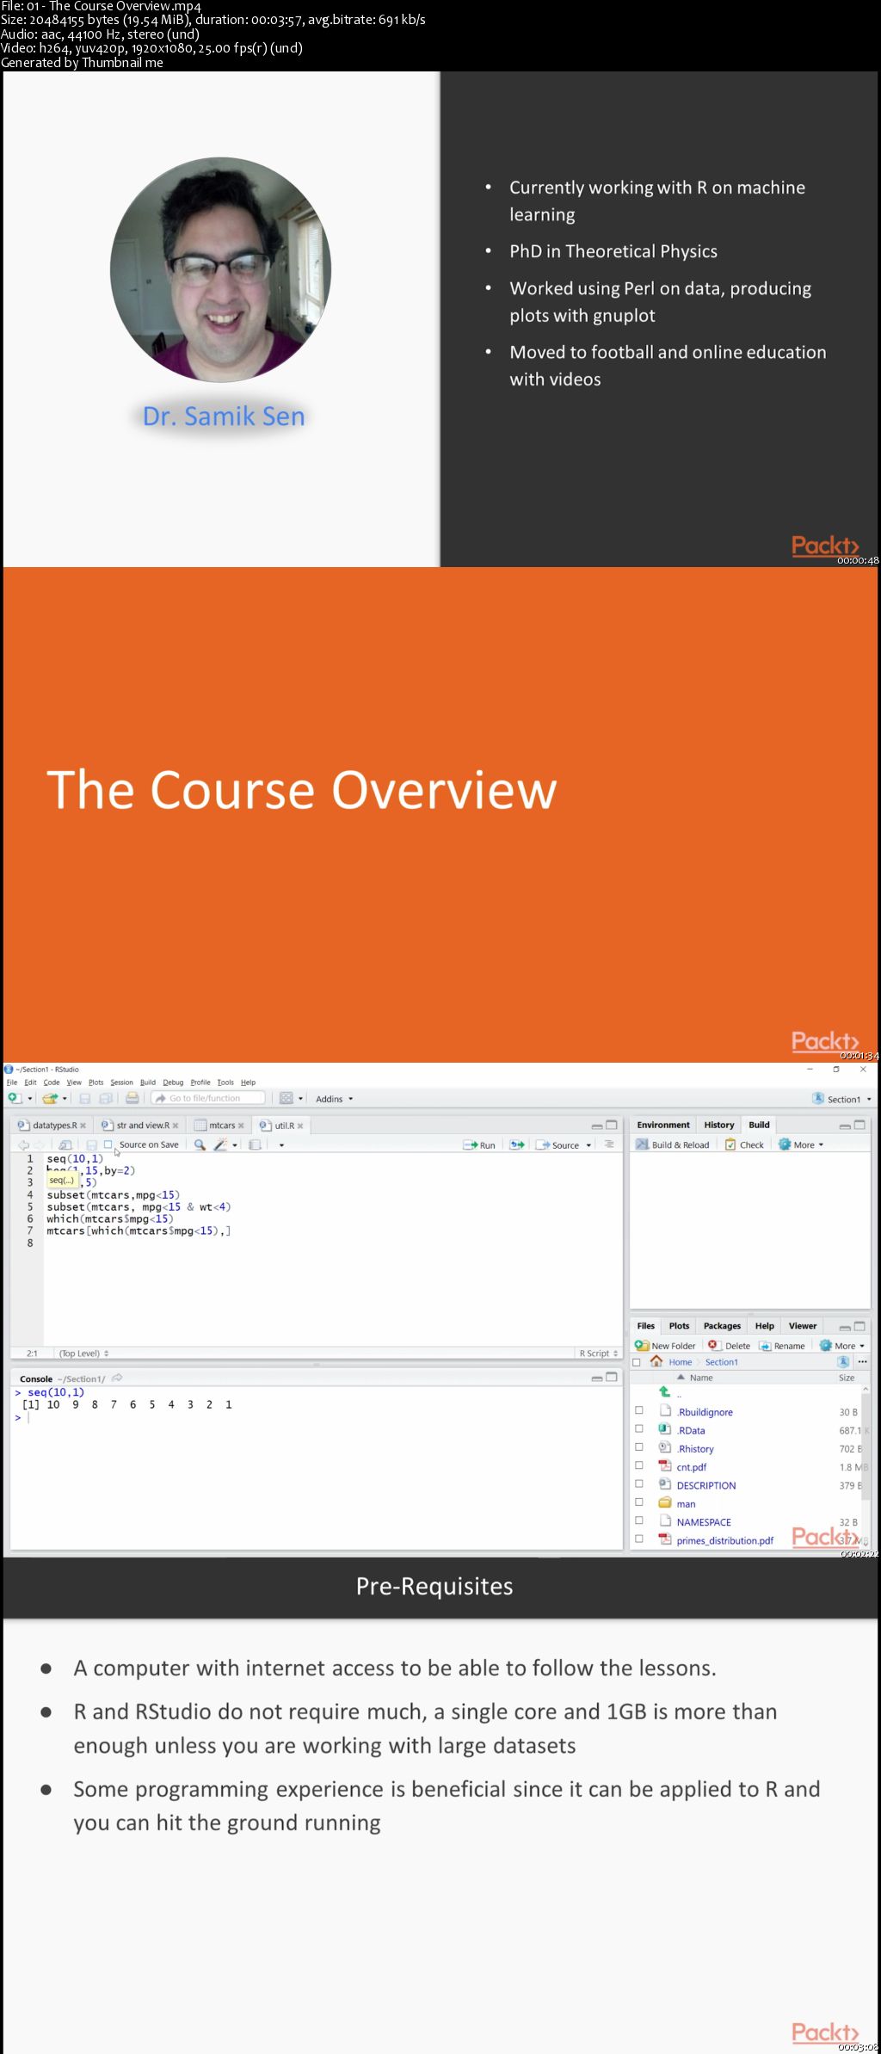Click the New File icon in RStudio toolbar
Screen dimensions: 881x2054
[14, 1098]
